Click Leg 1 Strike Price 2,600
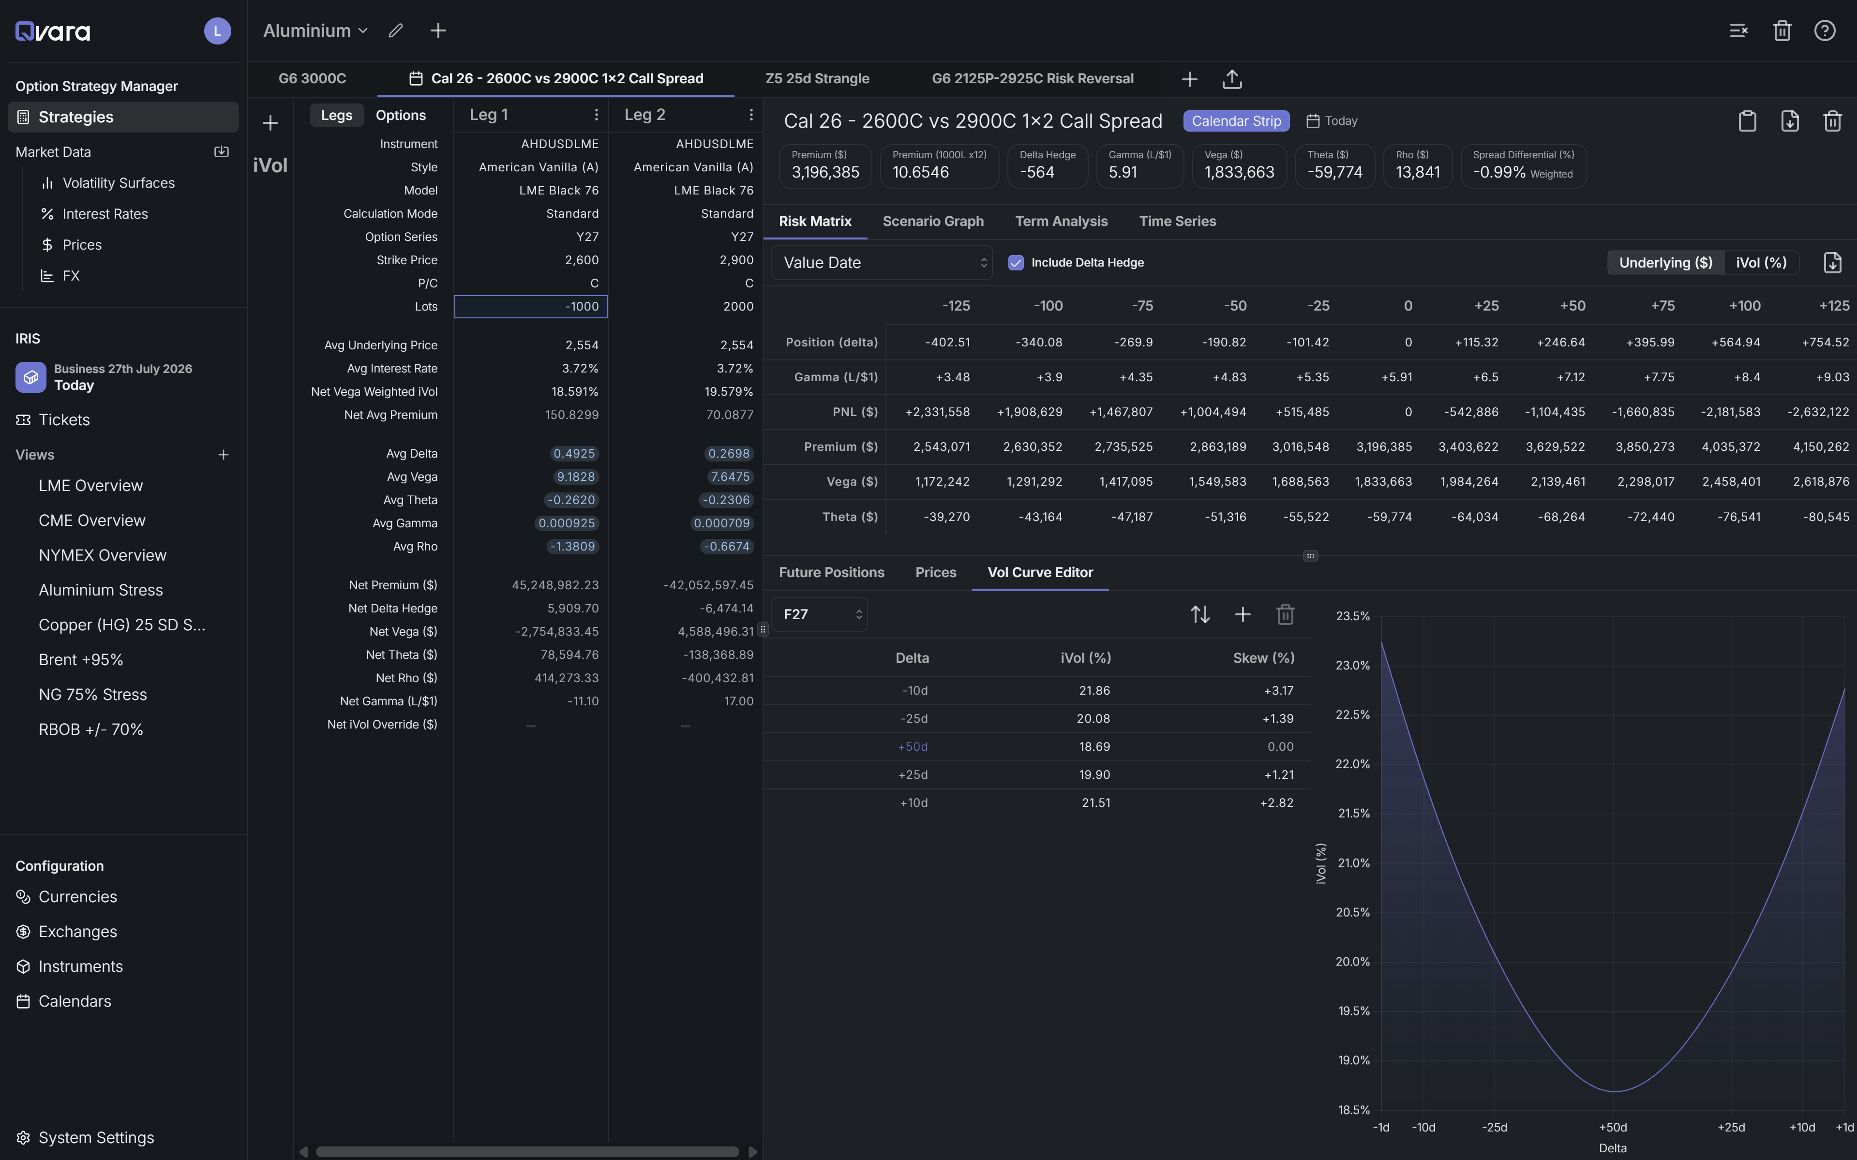The image size is (1857, 1160). [582, 260]
